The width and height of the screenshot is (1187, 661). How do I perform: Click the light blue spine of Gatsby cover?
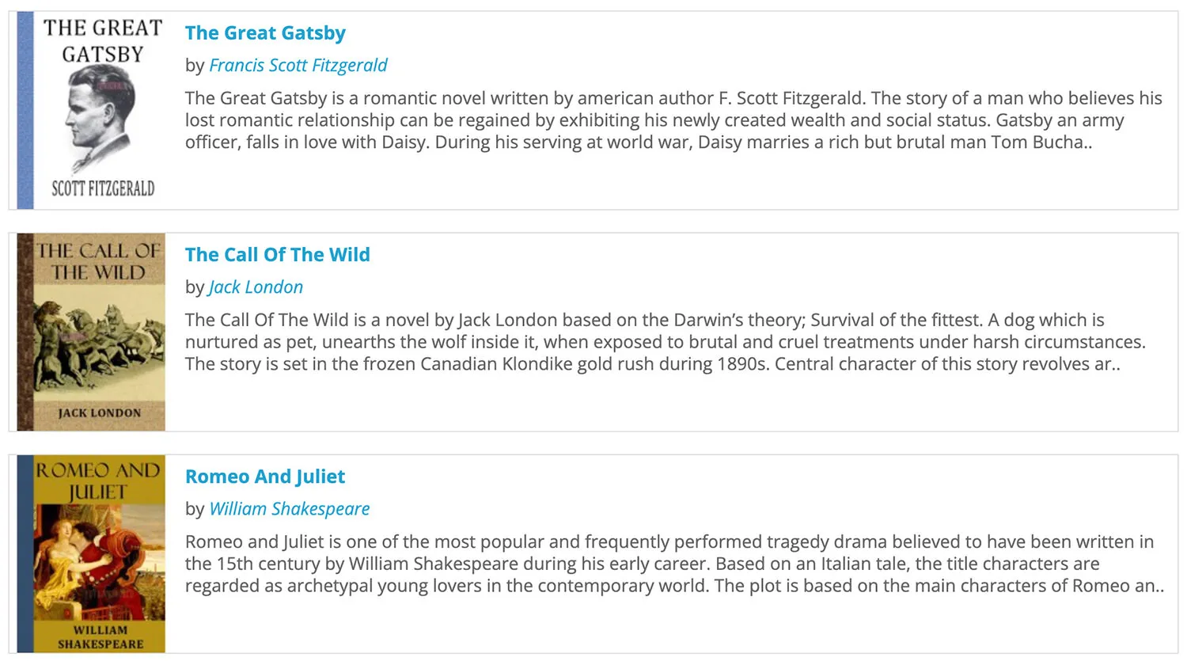25,111
